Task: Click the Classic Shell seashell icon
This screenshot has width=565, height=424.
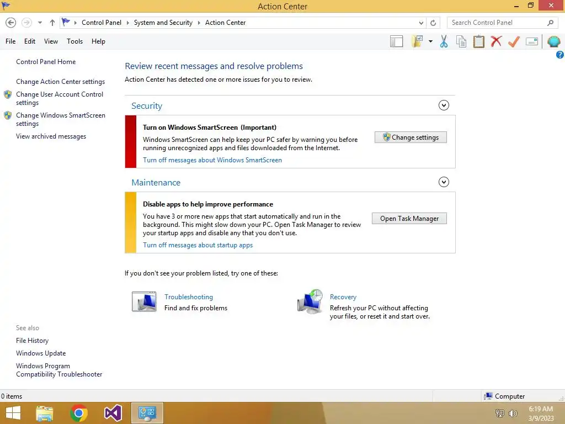Action: pos(554,41)
